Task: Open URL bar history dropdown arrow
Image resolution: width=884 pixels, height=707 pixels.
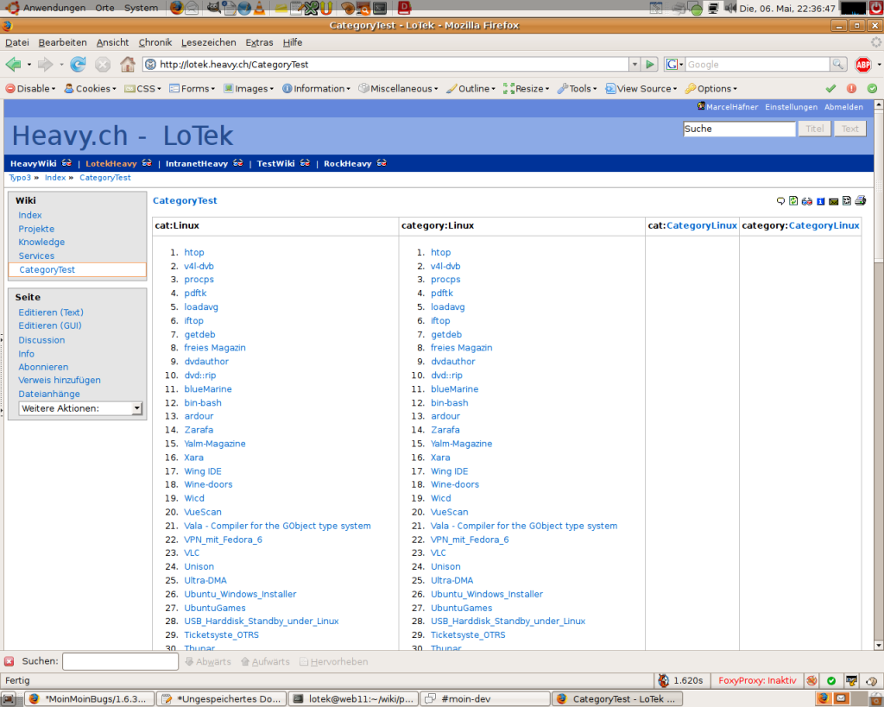Action: (x=635, y=65)
